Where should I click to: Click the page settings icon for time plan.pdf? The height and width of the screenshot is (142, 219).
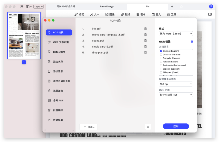click(x=145, y=52)
